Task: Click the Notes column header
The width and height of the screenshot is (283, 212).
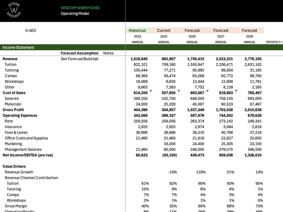Action: click(x=108, y=53)
